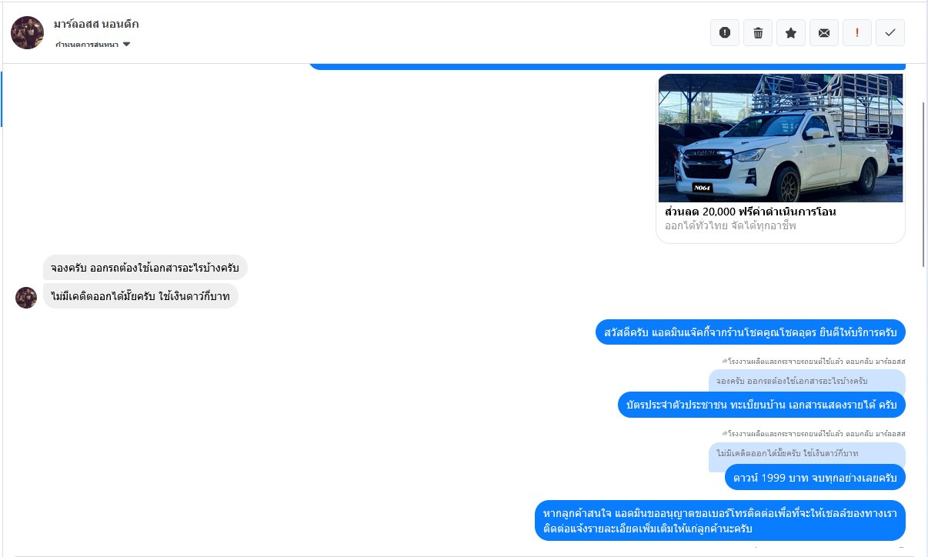Click the quoted reply ไม่มีเคดิตออกได้มั้ยครับ
Screen dimensions: 928x557
tap(807, 453)
